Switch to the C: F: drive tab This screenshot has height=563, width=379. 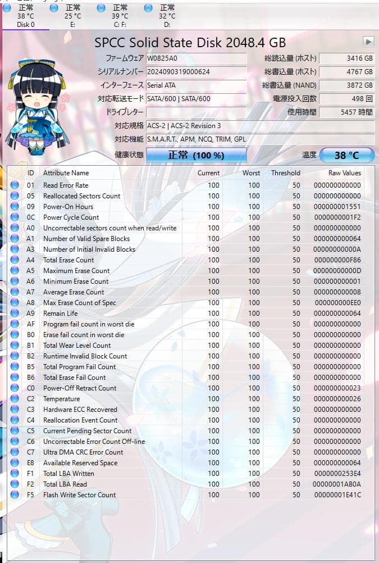[x=120, y=16]
